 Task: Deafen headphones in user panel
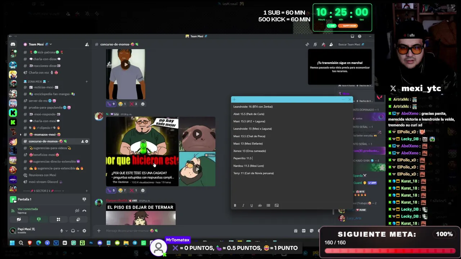[73, 231]
